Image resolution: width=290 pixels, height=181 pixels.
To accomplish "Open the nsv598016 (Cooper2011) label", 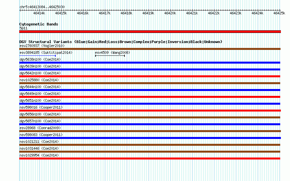I will point(41,107).
